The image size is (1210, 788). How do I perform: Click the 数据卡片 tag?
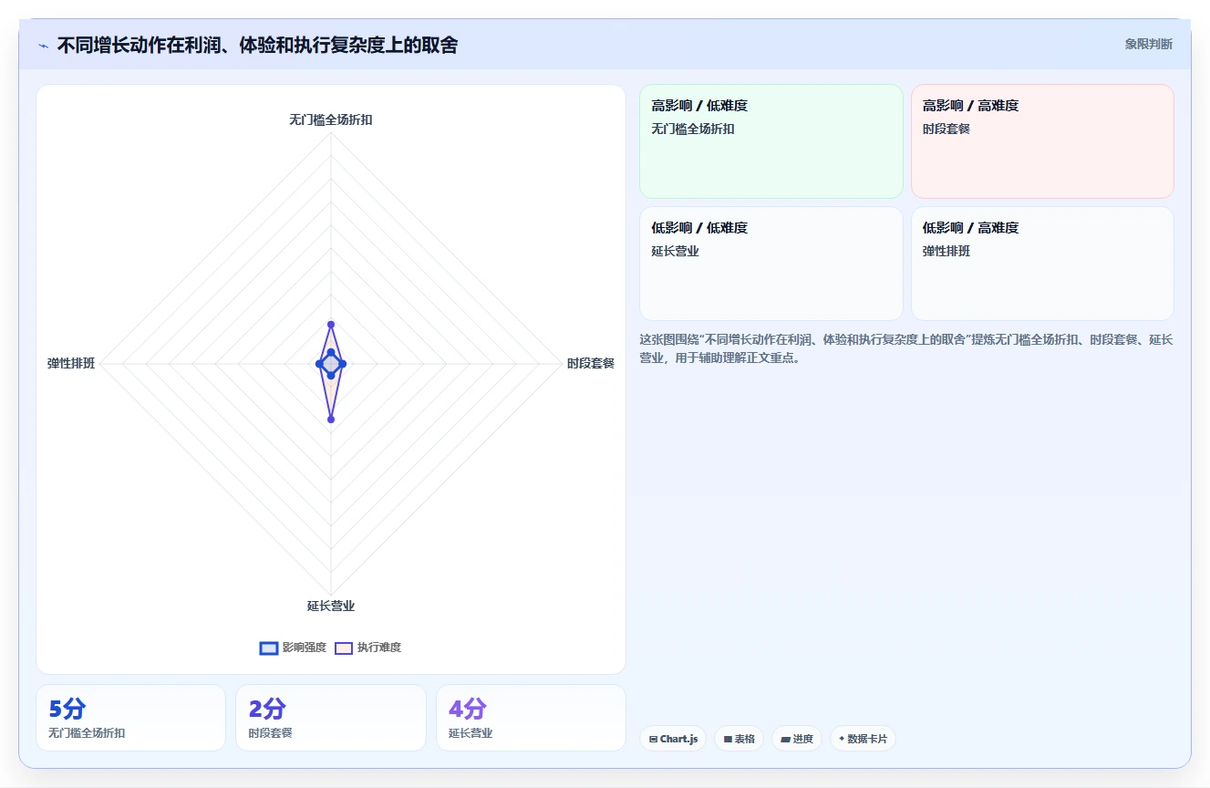(x=863, y=739)
